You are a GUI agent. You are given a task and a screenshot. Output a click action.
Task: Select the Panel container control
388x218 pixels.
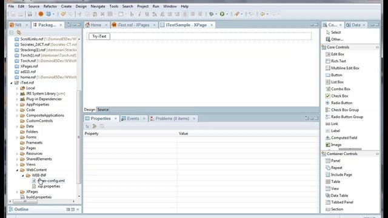[x=333, y=160]
